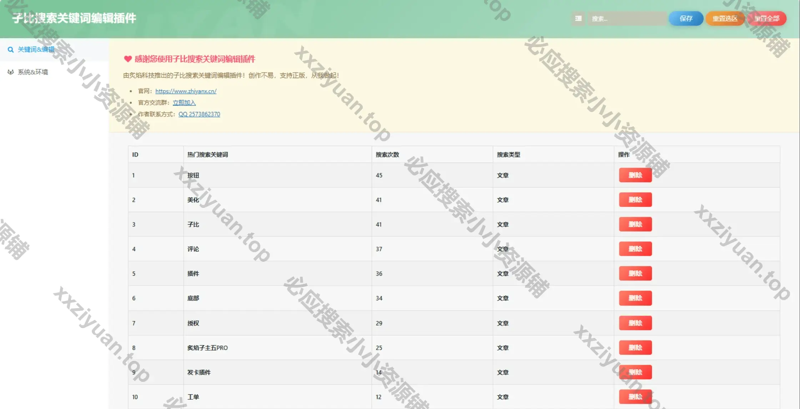Switch to 系统&环境 sidebar tab
The width and height of the screenshot is (800, 409).
pyautogui.click(x=33, y=72)
